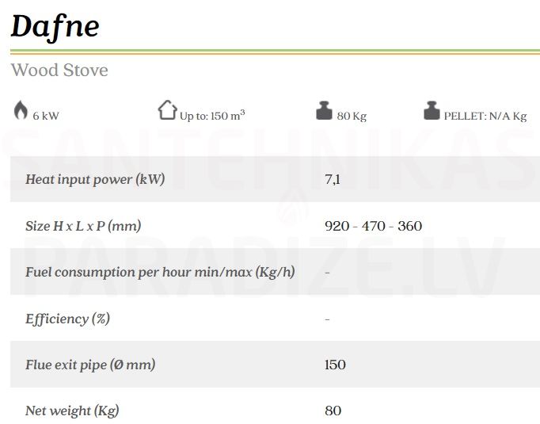Screen dimensions: 540x424
Task: Click the 6 kW power label
Action: [46, 116]
